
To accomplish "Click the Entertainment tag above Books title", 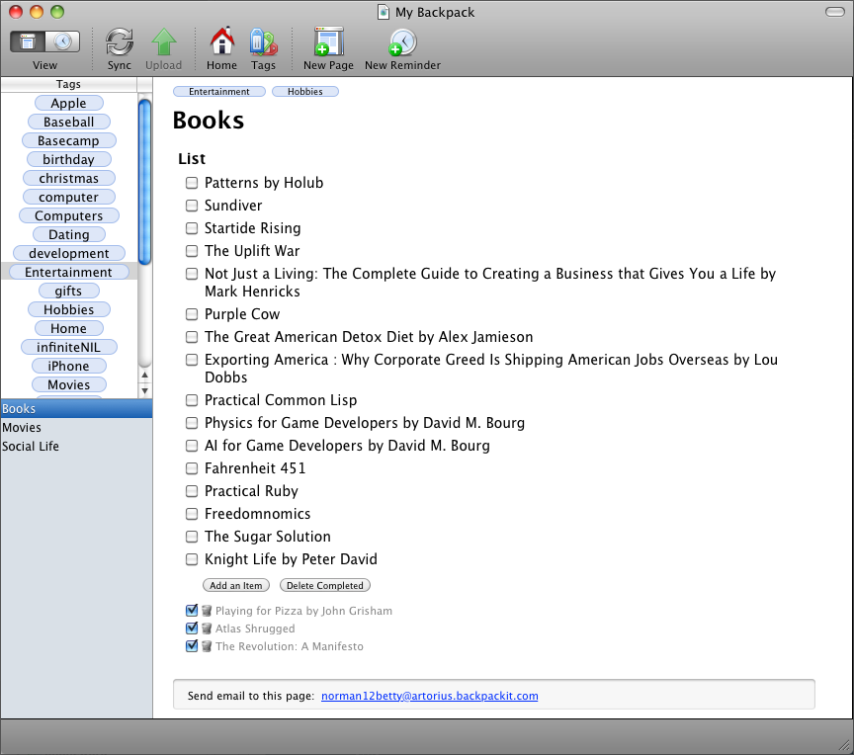I will click(x=219, y=92).
